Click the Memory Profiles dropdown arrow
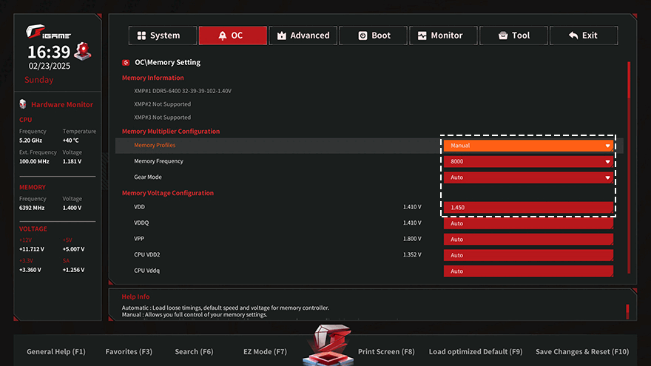651x366 pixels. click(607, 146)
